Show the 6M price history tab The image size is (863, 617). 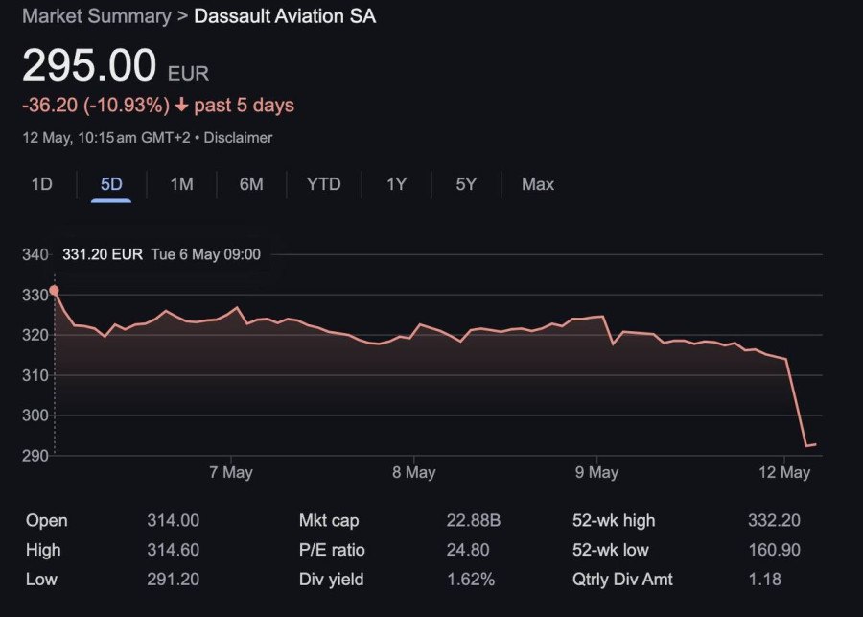(251, 184)
